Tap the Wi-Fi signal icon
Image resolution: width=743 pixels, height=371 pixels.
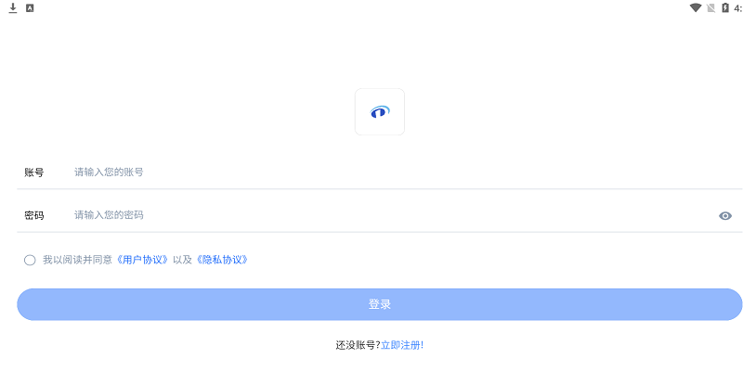pos(695,7)
